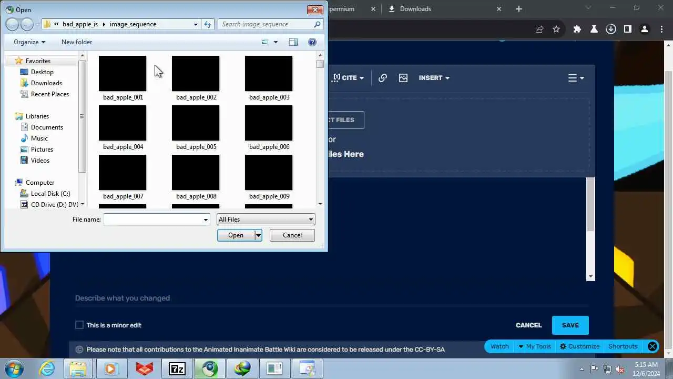Click the search magnifier icon in dialog

pos(317,24)
